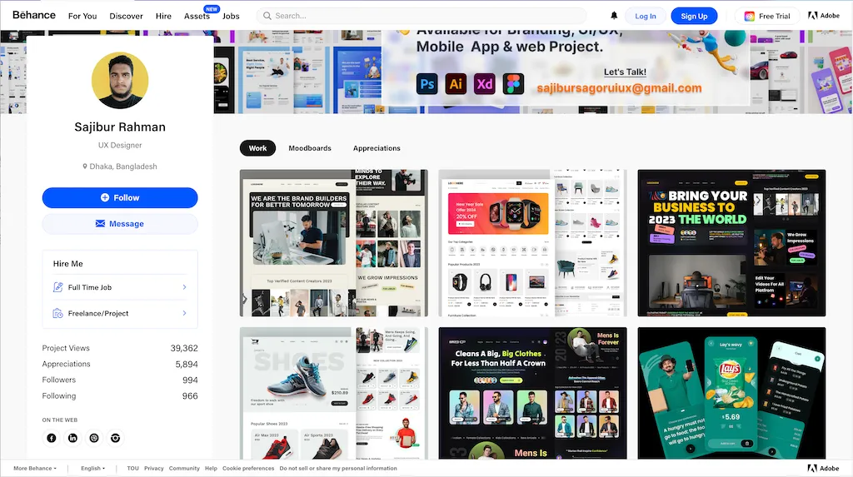Open the Discover menu
The image size is (853, 477).
pyautogui.click(x=127, y=17)
